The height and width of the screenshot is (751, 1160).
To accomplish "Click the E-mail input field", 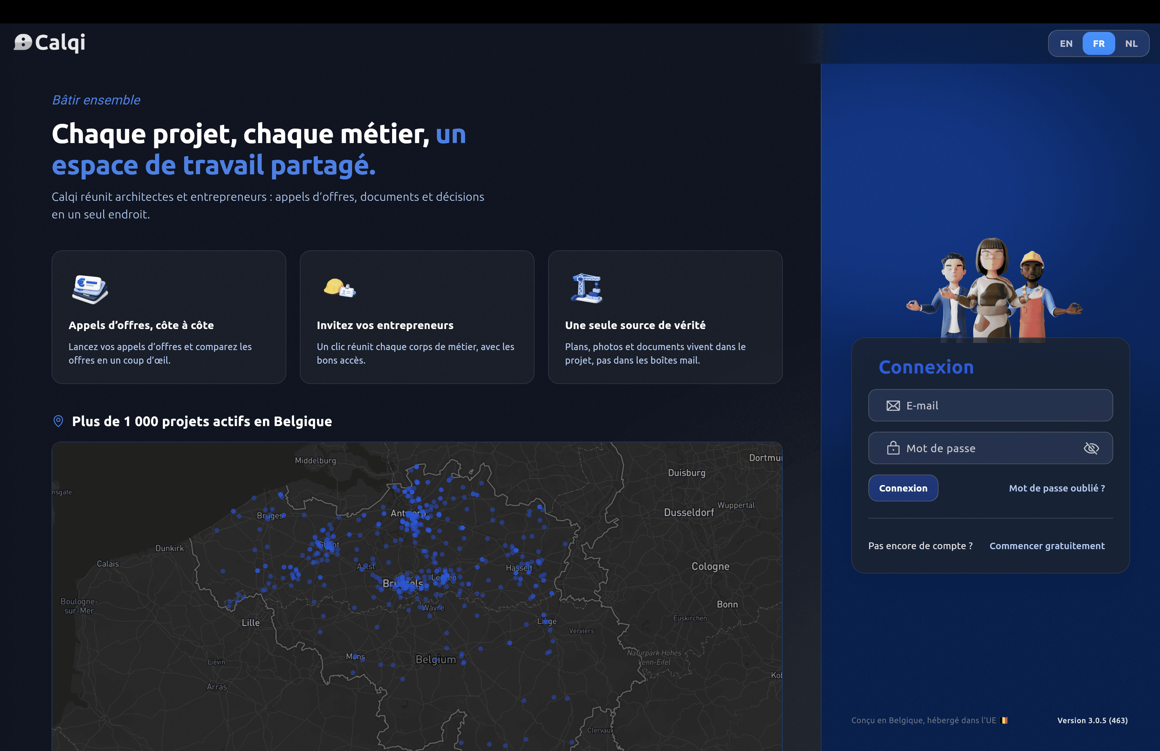I will pyautogui.click(x=990, y=405).
